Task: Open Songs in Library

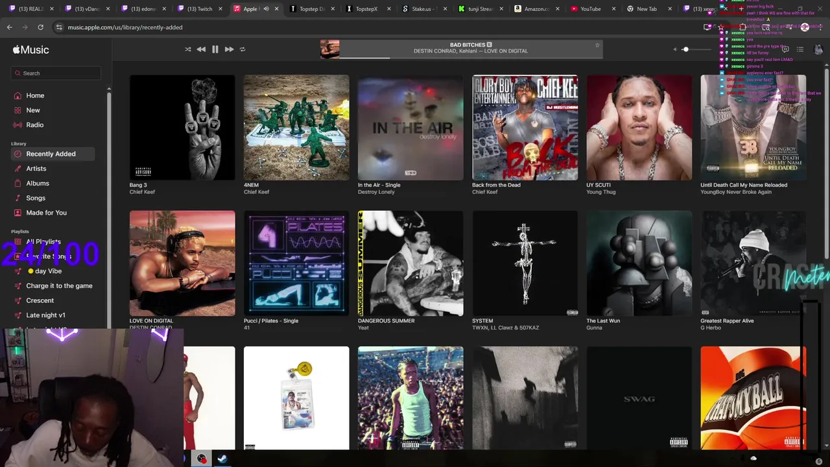Action: pos(53,198)
